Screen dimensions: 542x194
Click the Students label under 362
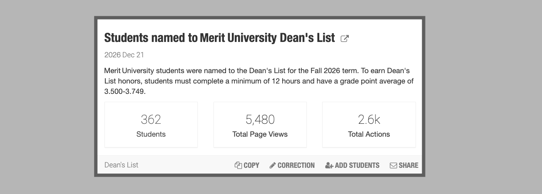pos(151,134)
